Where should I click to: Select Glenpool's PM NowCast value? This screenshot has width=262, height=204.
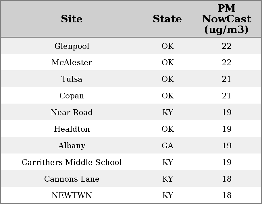tap(227, 46)
